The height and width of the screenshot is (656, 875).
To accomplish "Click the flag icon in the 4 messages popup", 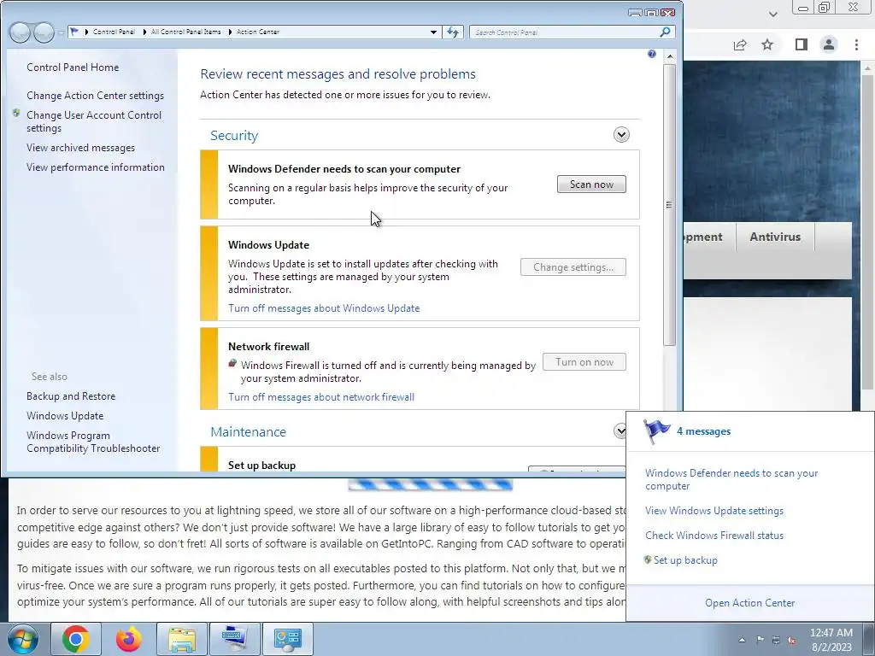I will tap(657, 431).
